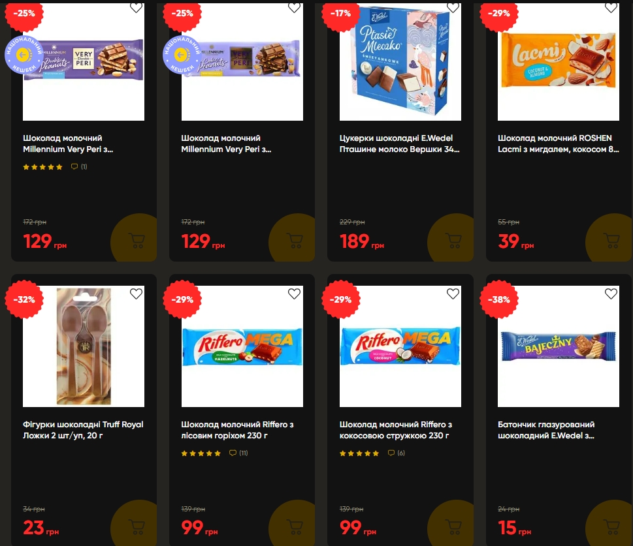View 6 reviews for Riffero coconut chocolate
The height and width of the screenshot is (546, 633).
pos(397,453)
